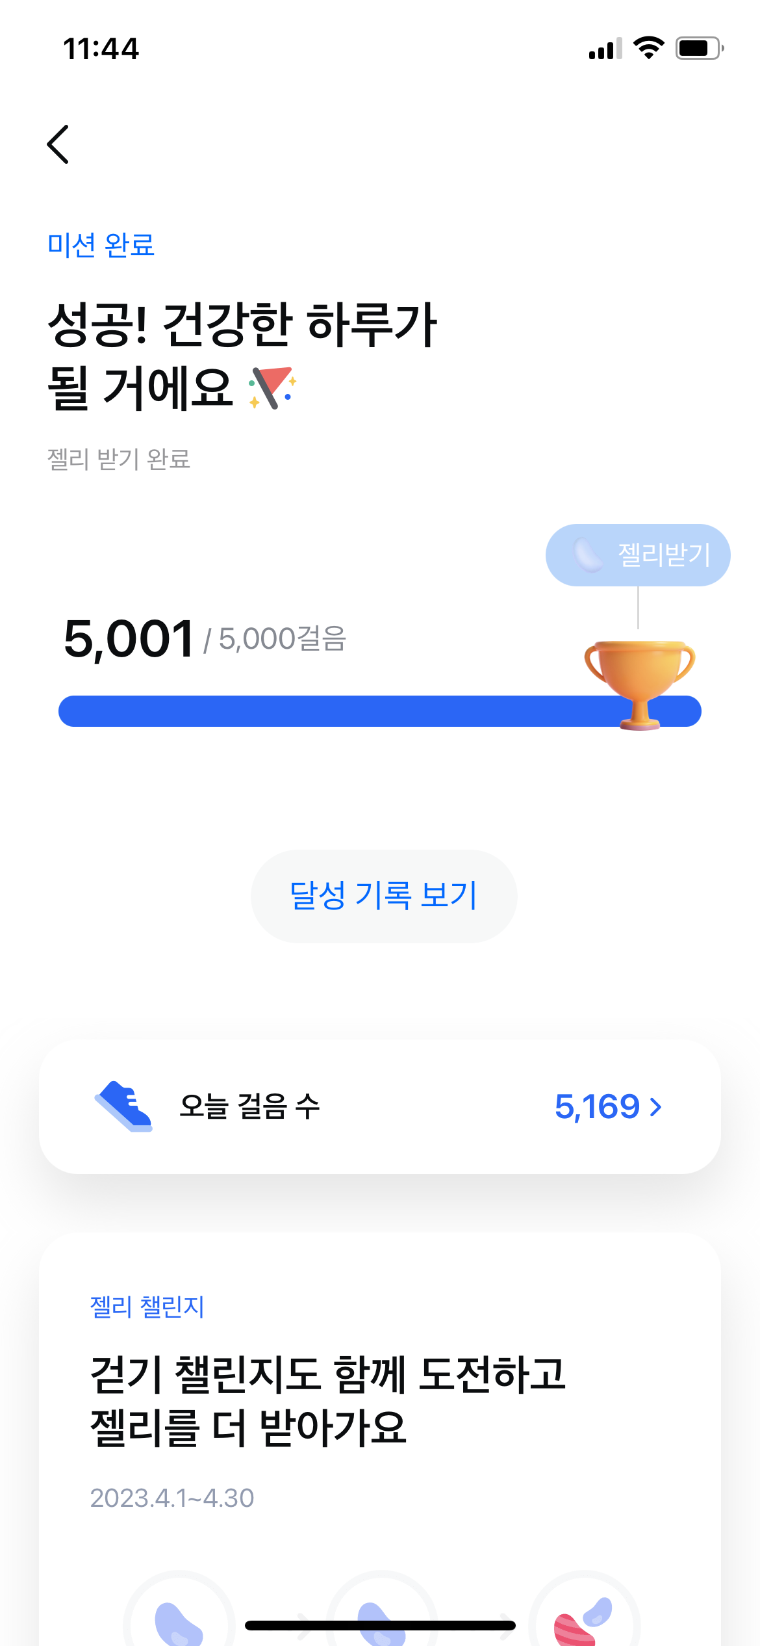Click the battery indicator icon
760x1646 pixels.
699,48
